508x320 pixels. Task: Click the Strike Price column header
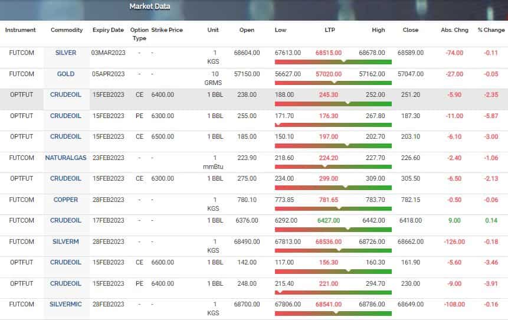167,30
